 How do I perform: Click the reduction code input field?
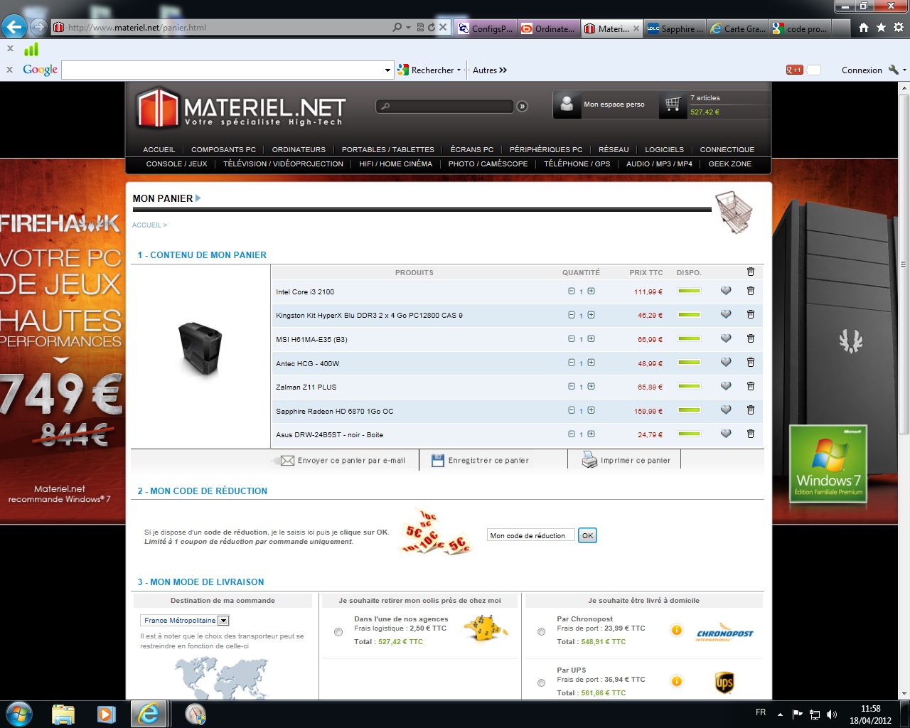[530, 535]
